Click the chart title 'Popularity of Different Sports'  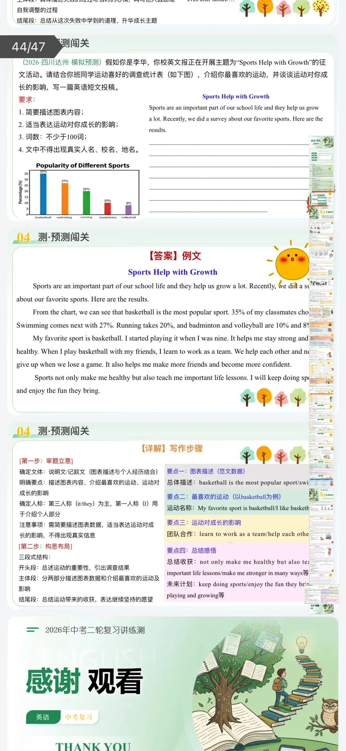(83, 166)
